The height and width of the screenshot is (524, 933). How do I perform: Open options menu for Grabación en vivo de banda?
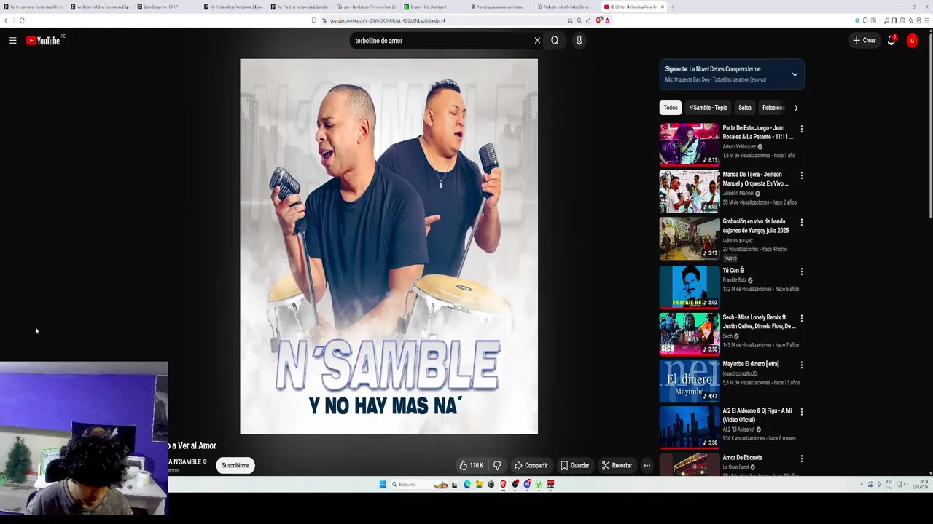pos(801,222)
